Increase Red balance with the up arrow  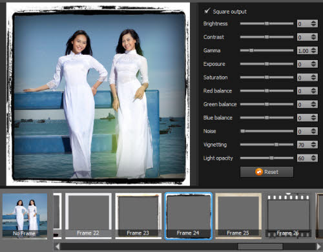point(314,89)
